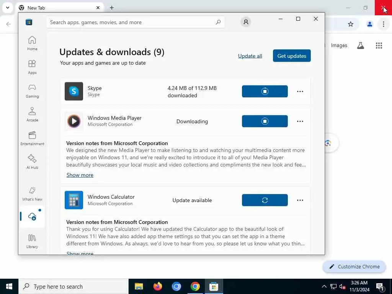Image resolution: width=392 pixels, height=294 pixels.
Task: Click Customize Chrome button
Action: [x=354, y=266]
